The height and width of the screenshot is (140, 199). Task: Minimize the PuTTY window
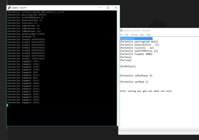pyautogui.click(x=99, y=8)
